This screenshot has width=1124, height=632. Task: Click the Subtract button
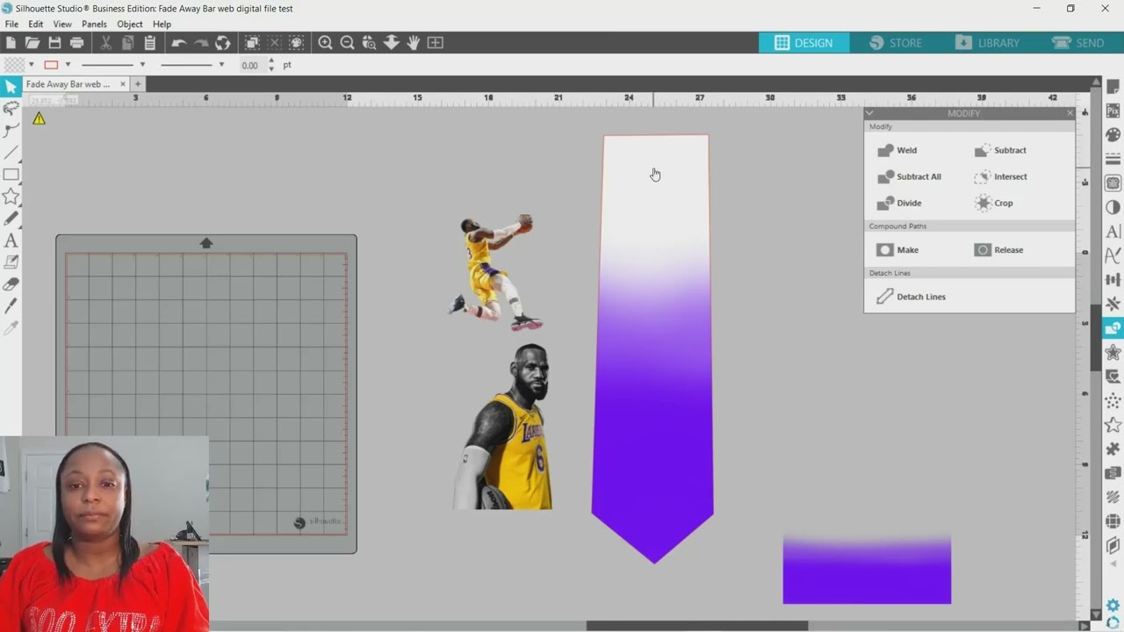pyautogui.click(x=1000, y=150)
